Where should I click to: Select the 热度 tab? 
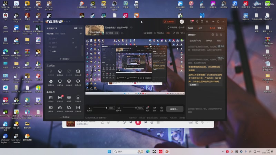(x=213, y=28)
